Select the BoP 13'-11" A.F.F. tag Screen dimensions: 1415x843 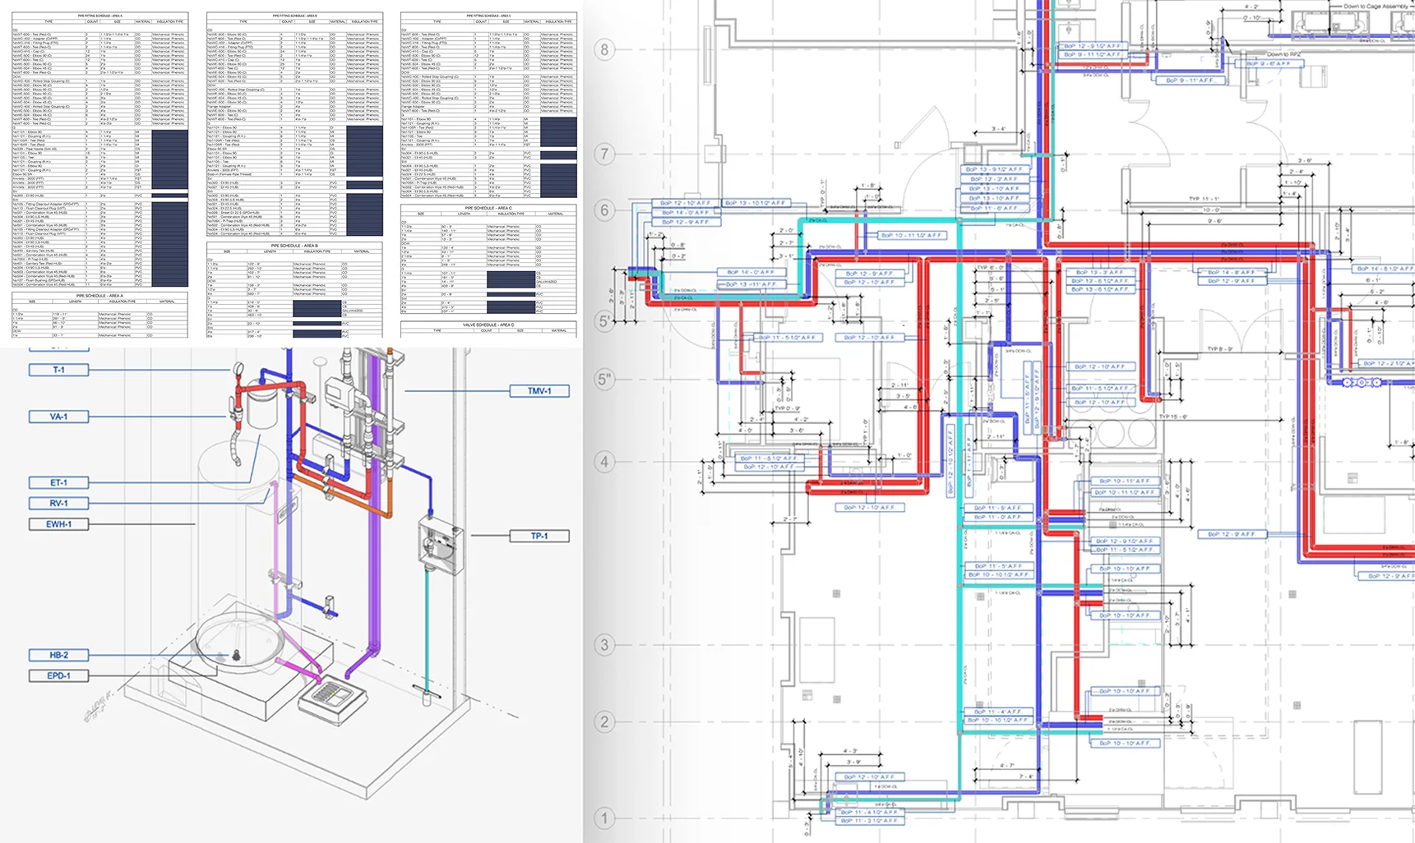(751, 284)
